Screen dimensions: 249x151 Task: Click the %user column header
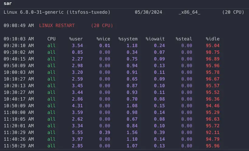tap(76, 39)
